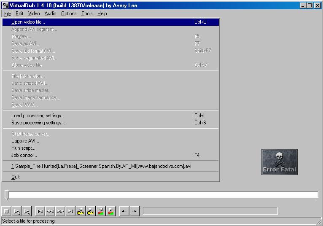Open the File menu
Screen dimensions: 323x226
click(8, 13)
